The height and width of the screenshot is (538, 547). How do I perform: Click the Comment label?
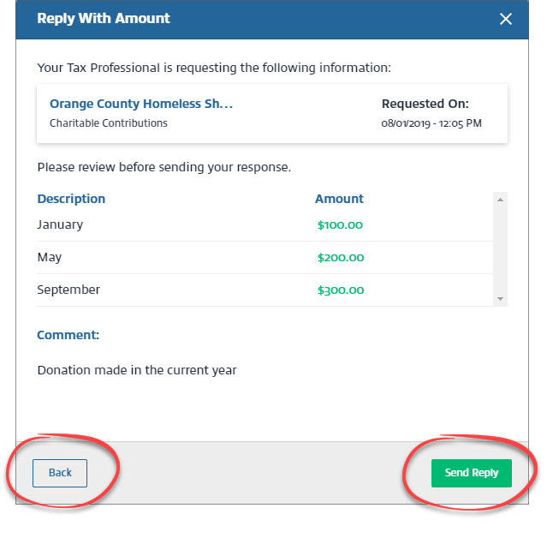[68, 335]
